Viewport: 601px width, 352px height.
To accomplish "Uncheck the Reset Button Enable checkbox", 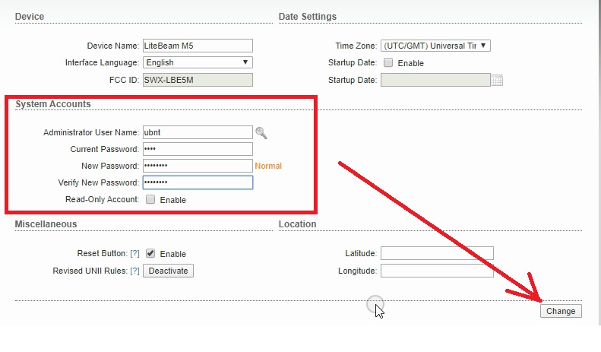I will 150,253.
